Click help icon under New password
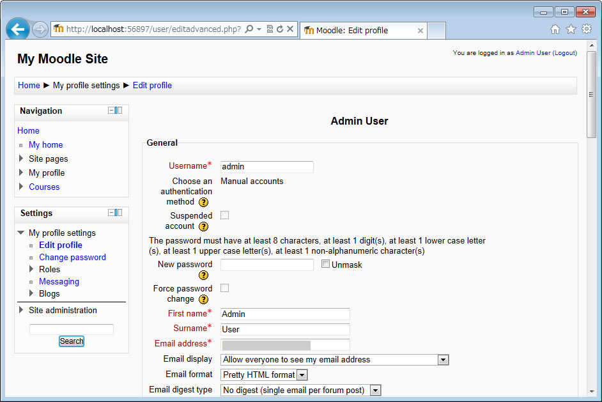The width and height of the screenshot is (602, 402). [x=203, y=275]
